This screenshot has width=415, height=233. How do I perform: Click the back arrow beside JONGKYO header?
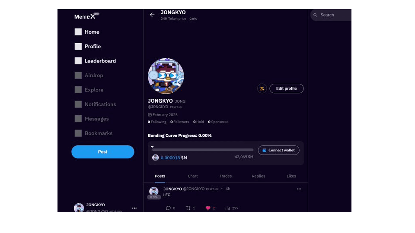pyautogui.click(x=152, y=15)
